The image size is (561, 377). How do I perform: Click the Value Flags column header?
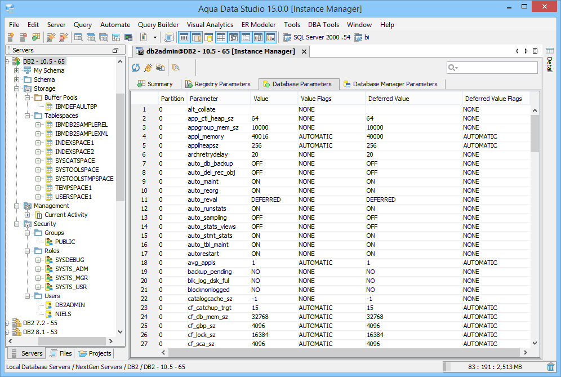coord(331,99)
